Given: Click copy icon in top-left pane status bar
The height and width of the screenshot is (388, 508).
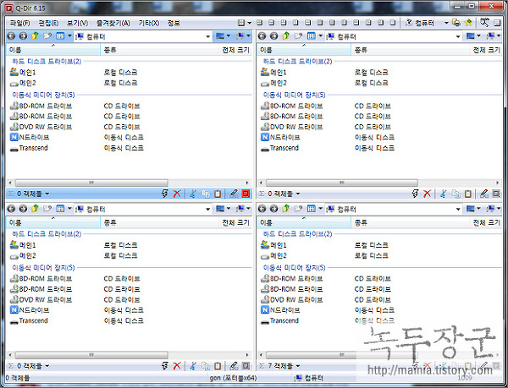Looking at the screenshot, I should 206,194.
